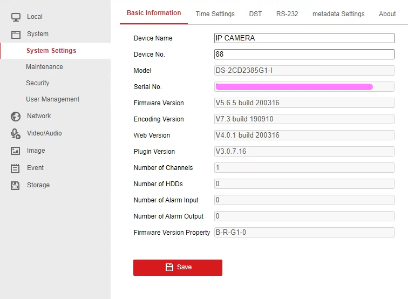Viewport: 408px width, 299px height.
Task: Click the floppy disk icon on Save
Action: coord(169,267)
